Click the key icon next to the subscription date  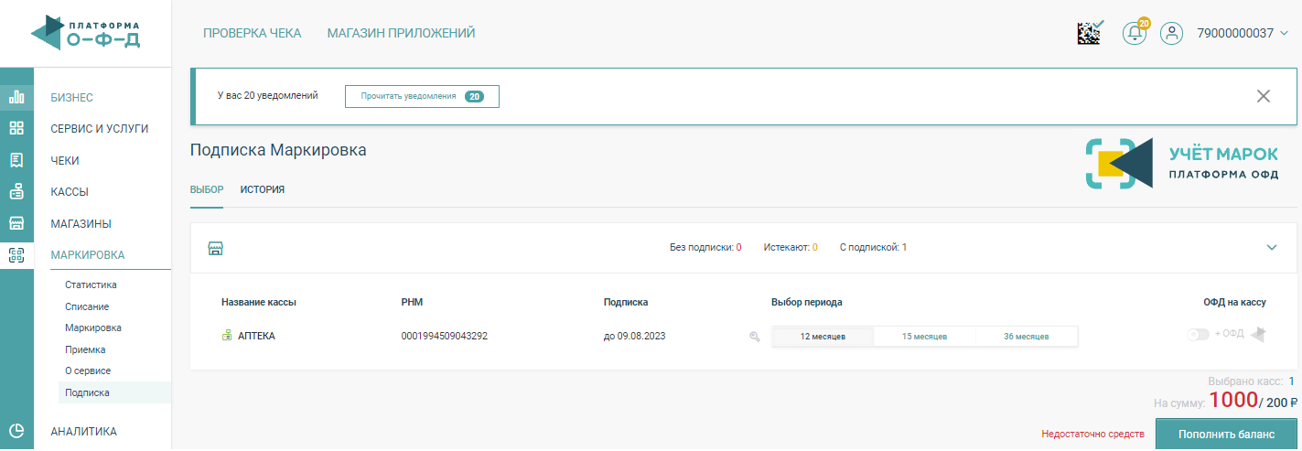[x=755, y=337]
